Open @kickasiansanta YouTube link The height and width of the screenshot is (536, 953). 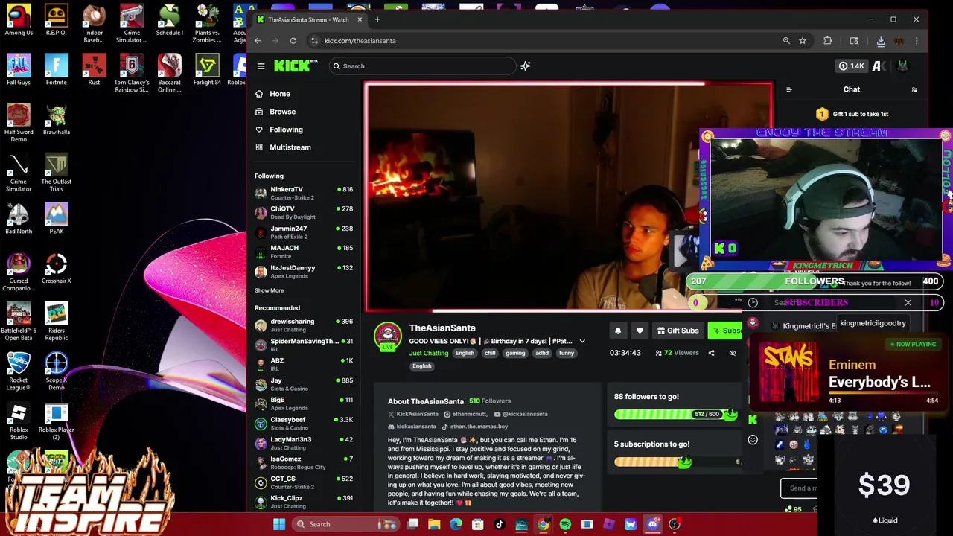coord(520,414)
